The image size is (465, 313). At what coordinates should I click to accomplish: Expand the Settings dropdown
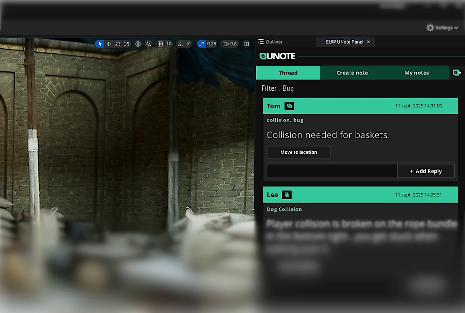point(442,28)
